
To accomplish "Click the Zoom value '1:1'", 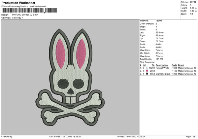I will [191, 14].
